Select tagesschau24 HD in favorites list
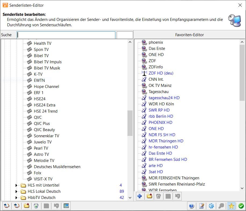This screenshot has width=246, height=211. (164, 98)
